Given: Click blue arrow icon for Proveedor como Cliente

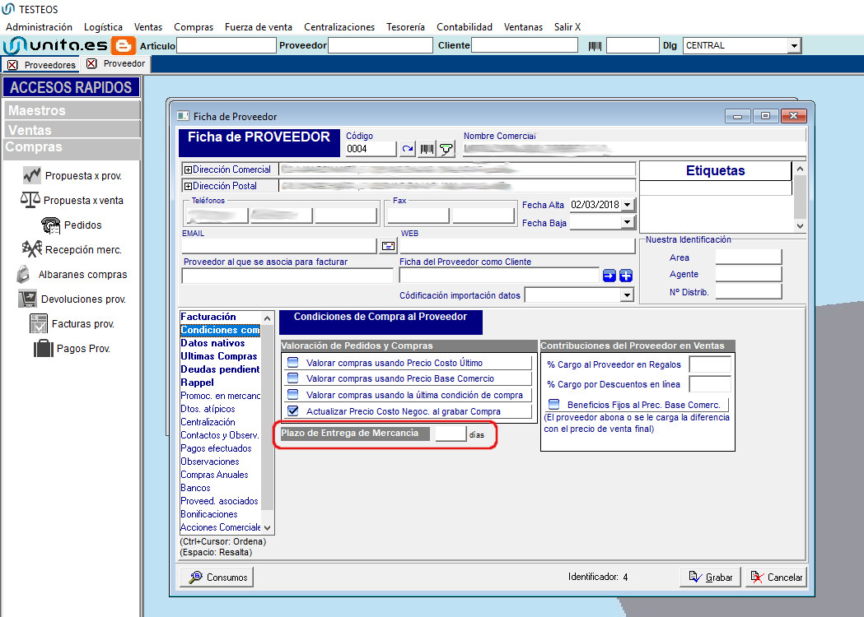Looking at the screenshot, I should tap(609, 276).
